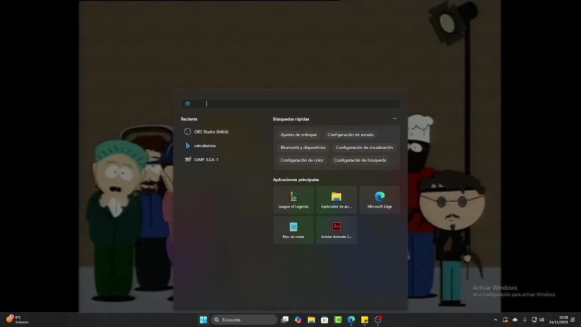Switch to Microsoft Edge in the taskbar
This screenshot has height=327, width=581.
pos(351,320)
